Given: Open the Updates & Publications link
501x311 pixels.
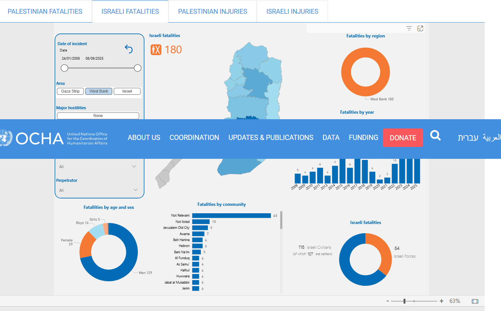Looking at the screenshot, I should pyautogui.click(x=271, y=138).
